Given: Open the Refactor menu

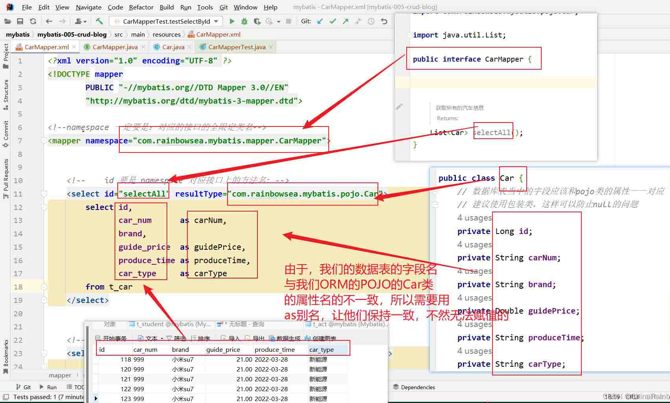Looking at the screenshot, I should [x=141, y=7].
